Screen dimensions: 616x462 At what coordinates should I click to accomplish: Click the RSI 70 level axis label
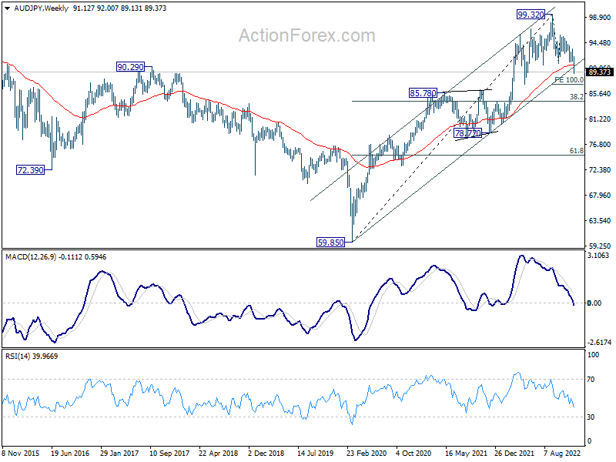[x=591, y=379]
